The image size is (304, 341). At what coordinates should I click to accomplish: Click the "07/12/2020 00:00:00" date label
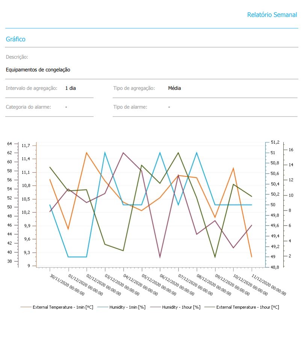click(x=195, y=285)
